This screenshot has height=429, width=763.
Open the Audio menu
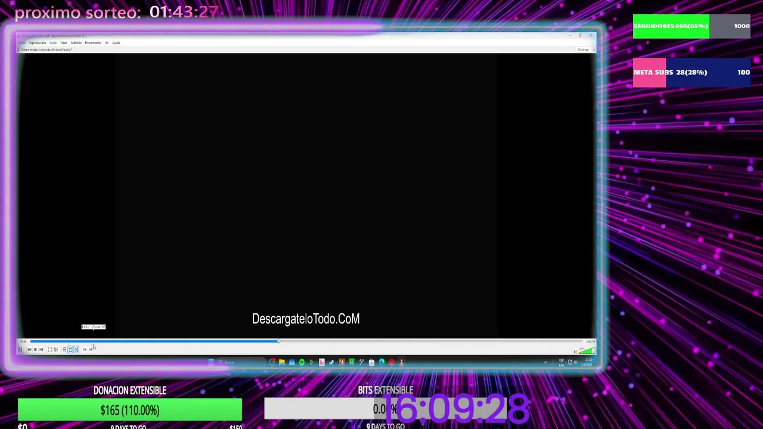point(53,43)
